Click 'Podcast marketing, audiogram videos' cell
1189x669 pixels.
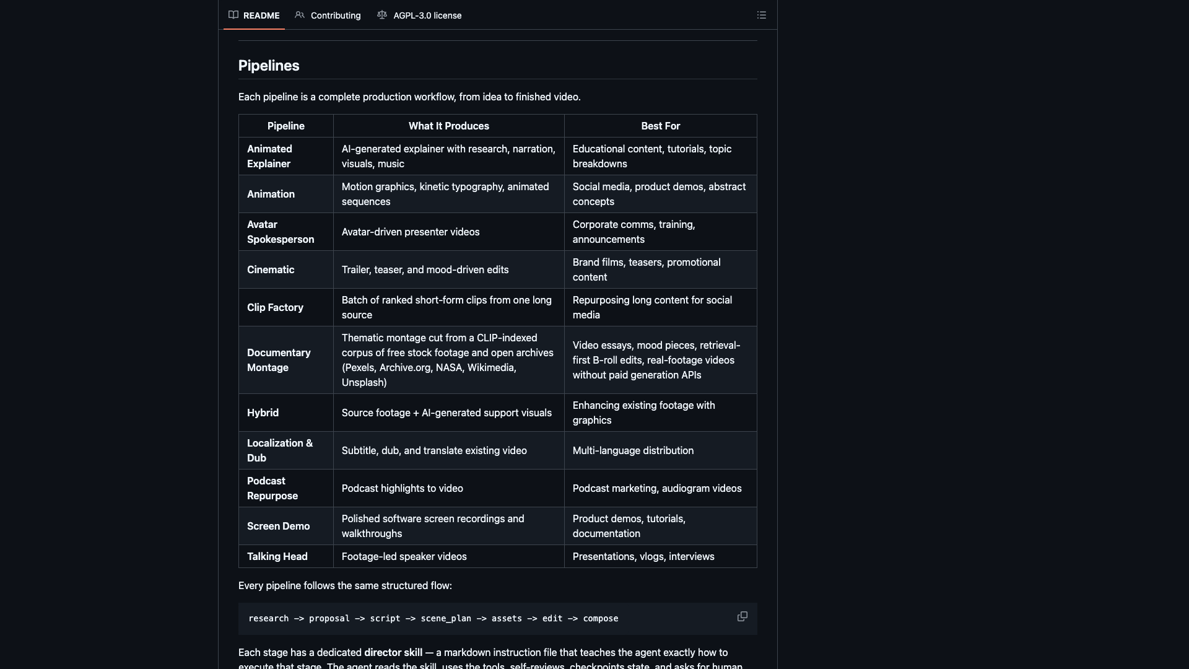tap(661, 488)
